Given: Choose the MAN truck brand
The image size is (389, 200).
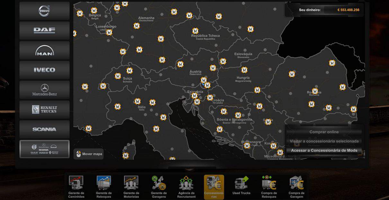Looking at the screenshot, I should point(44,50).
